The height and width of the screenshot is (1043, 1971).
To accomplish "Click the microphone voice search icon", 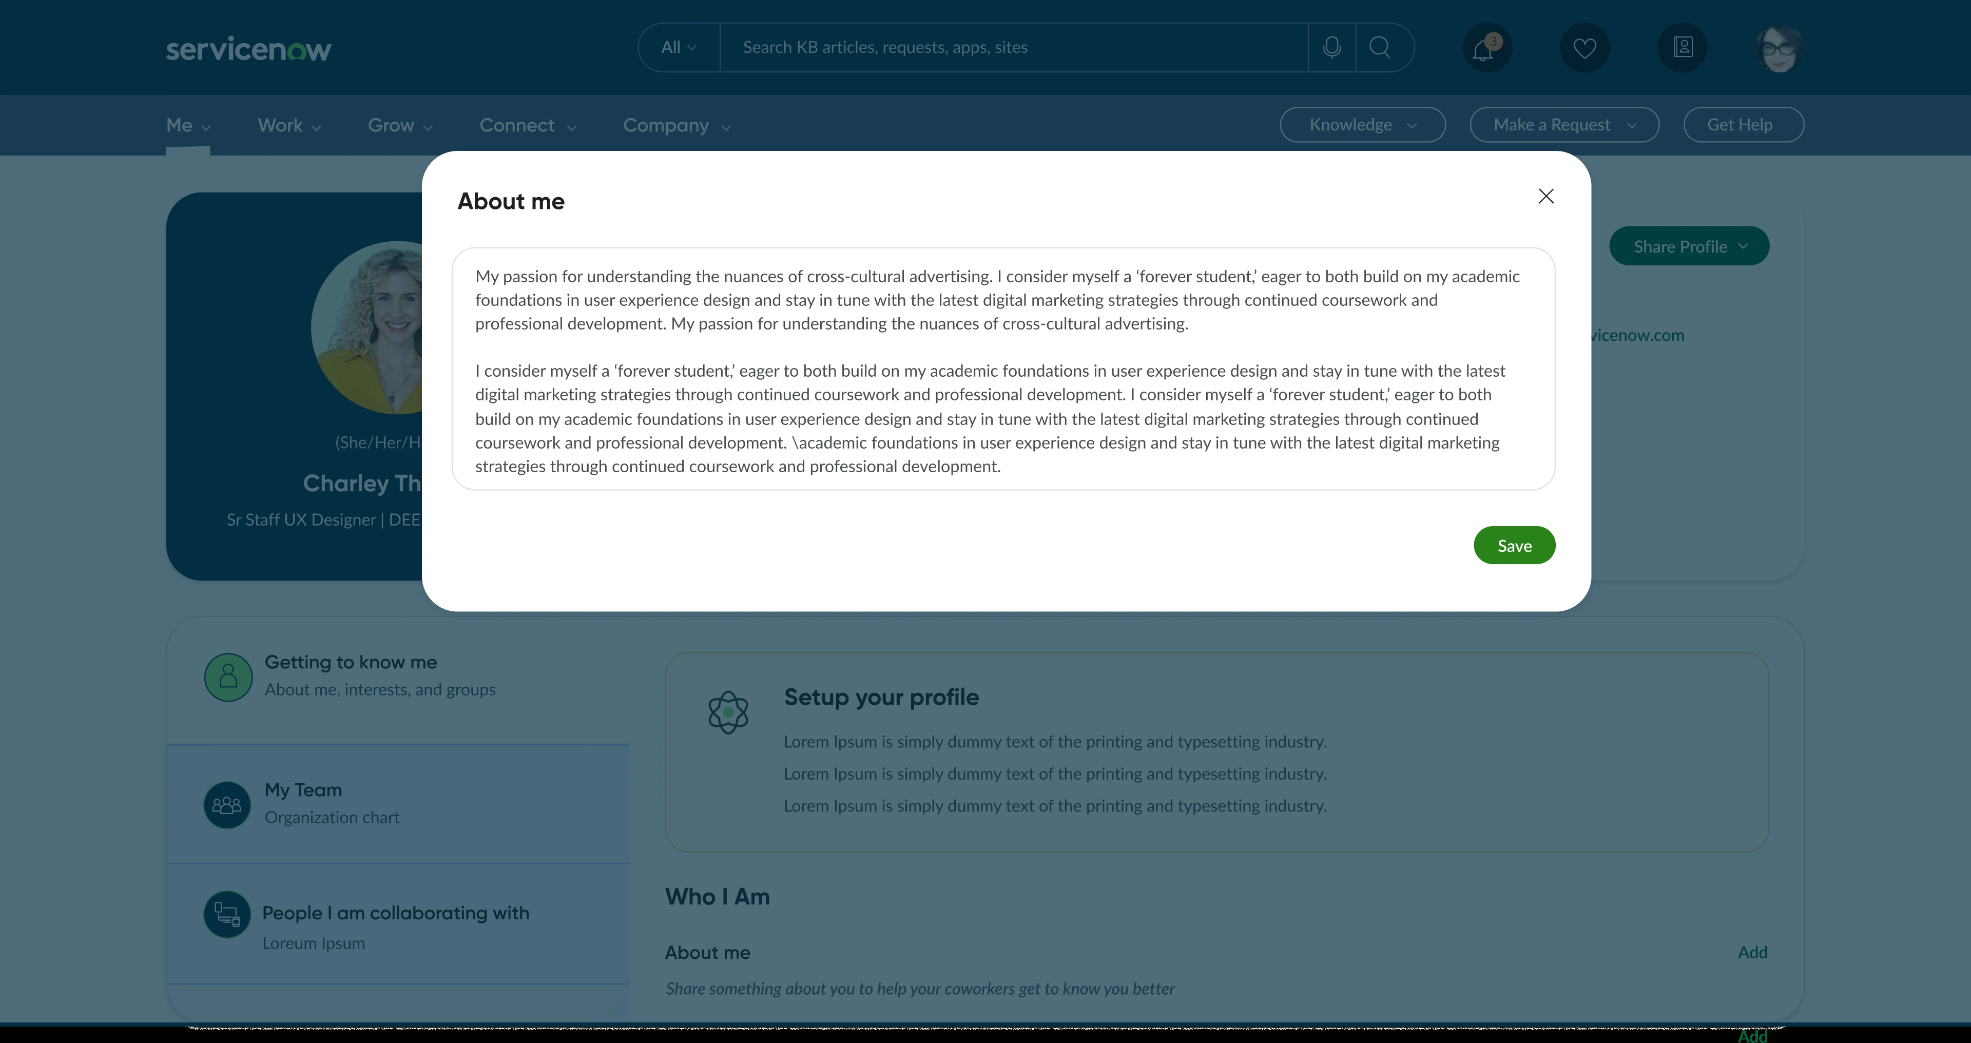I will (1331, 47).
